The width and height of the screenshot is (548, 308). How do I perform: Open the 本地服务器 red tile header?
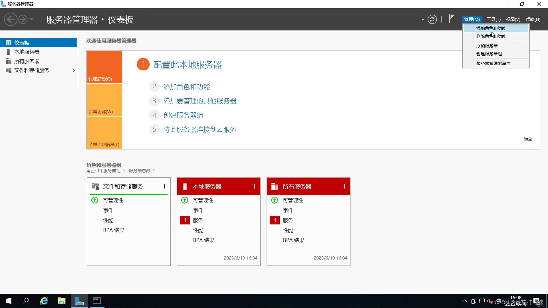coord(219,186)
